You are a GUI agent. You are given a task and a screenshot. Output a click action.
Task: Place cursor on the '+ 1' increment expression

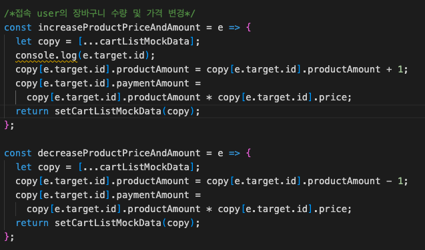tap(394, 69)
